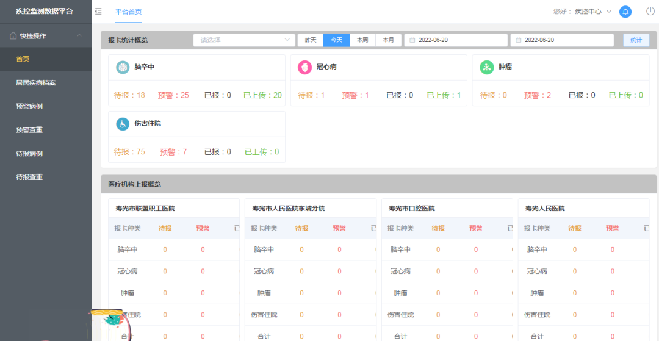This screenshot has width=659, height=341.
Task: Click the 脑卒中 brain icon
Action: pyautogui.click(x=123, y=67)
